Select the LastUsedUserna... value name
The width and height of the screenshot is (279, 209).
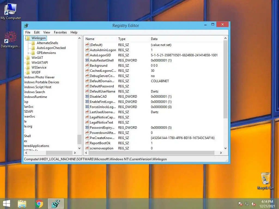[x=102, y=112]
